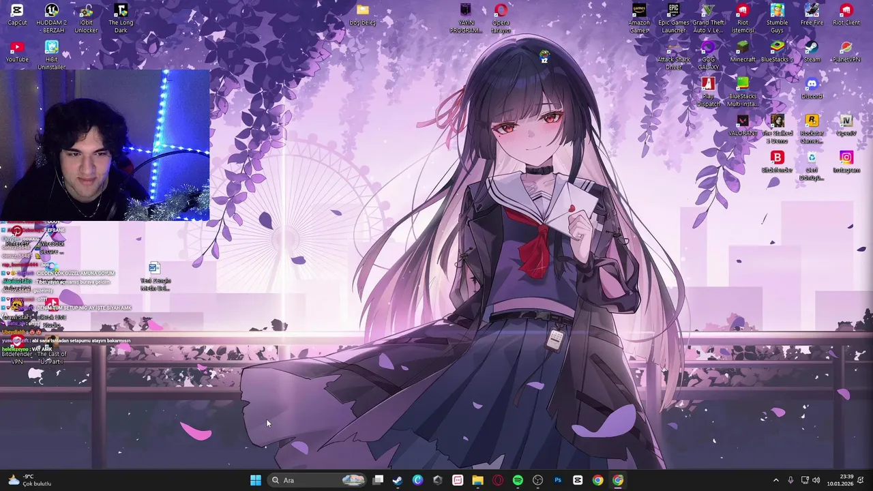The width and height of the screenshot is (873, 491).
Task: Select the OpenIV desktop icon
Action: click(846, 125)
